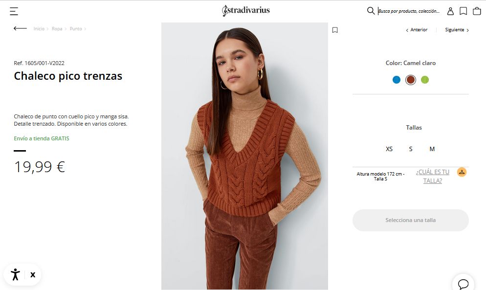This screenshot has width=486, height=290.
Task: Go to Siguiente product
Action: [x=457, y=30]
